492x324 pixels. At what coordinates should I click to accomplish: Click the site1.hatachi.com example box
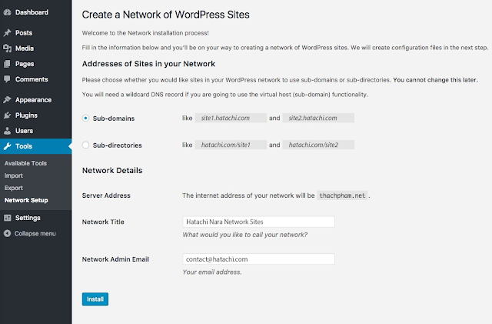[231, 118]
